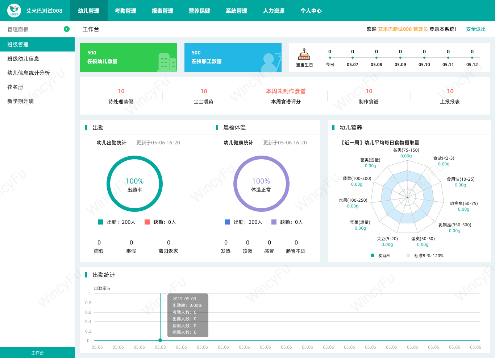
Task: Click the 食用油(10-25) radar label
Action: click(x=461, y=179)
